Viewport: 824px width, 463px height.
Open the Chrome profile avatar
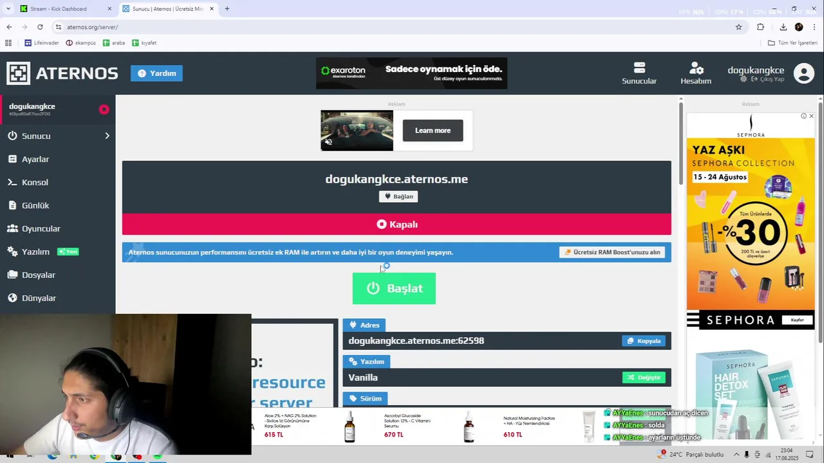799,27
